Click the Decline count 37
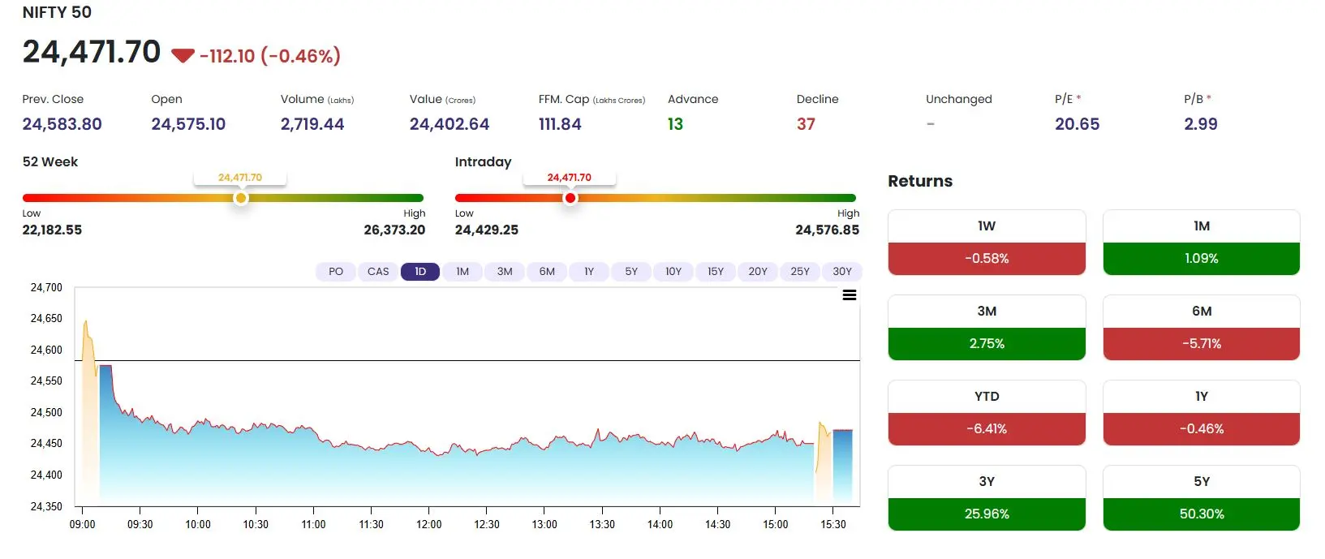Image resolution: width=1325 pixels, height=559 pixels. 806,124
